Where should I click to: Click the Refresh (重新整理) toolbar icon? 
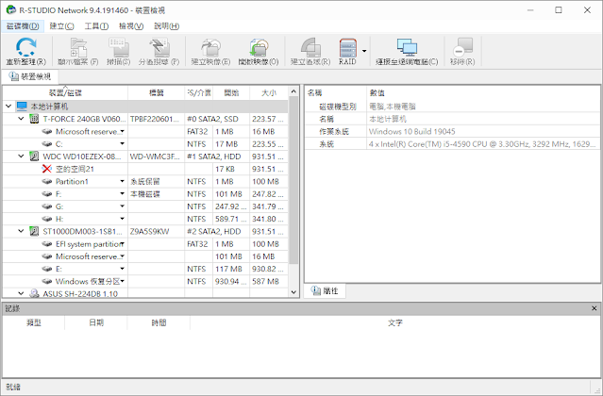point(25,51)
